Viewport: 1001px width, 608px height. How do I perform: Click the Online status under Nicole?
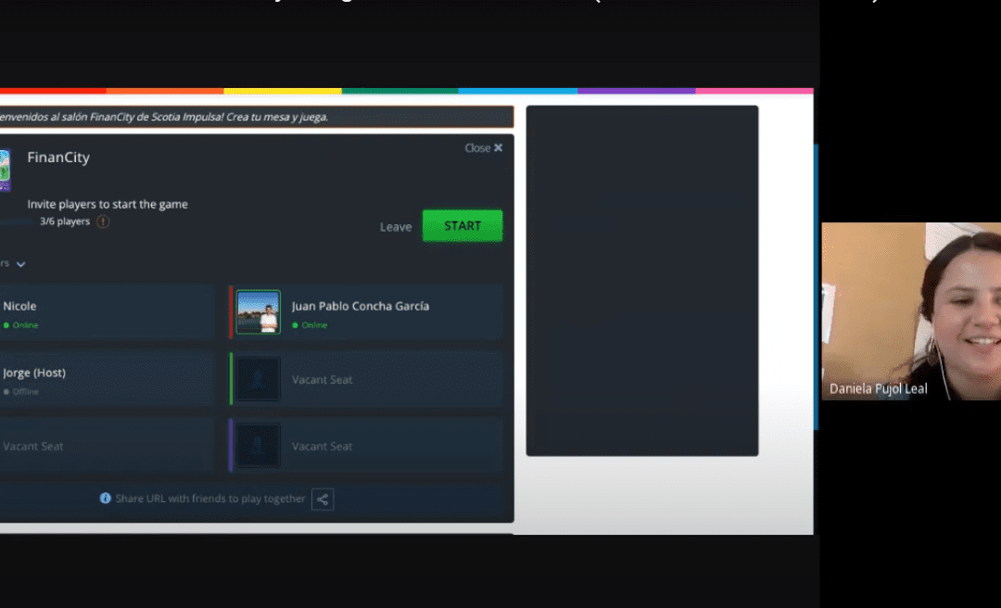20,325
